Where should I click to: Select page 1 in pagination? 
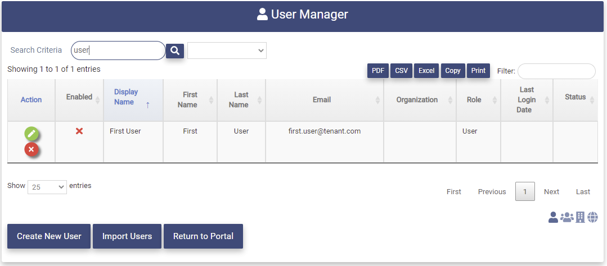(525, 191)
